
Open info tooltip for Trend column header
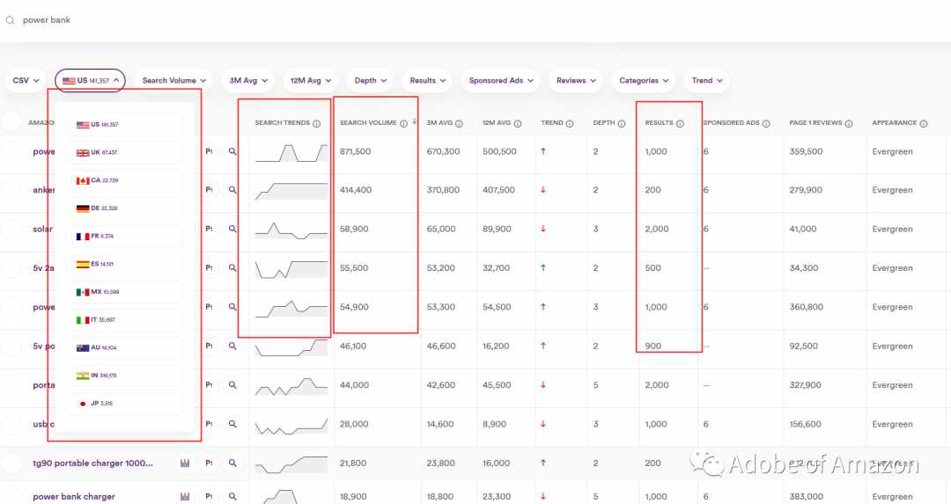[570, 123]
